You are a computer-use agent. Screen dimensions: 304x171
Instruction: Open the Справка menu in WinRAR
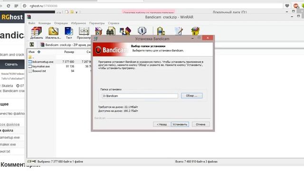click(114, 23)
